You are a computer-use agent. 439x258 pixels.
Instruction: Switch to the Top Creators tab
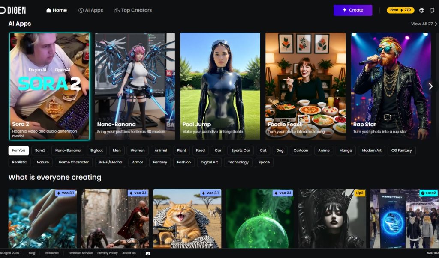133,10
